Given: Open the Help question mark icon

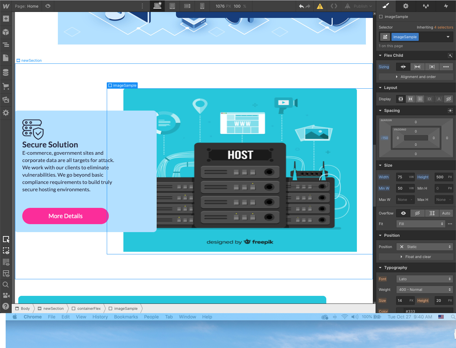Looking at the screenshot, I should coord(6,306).
